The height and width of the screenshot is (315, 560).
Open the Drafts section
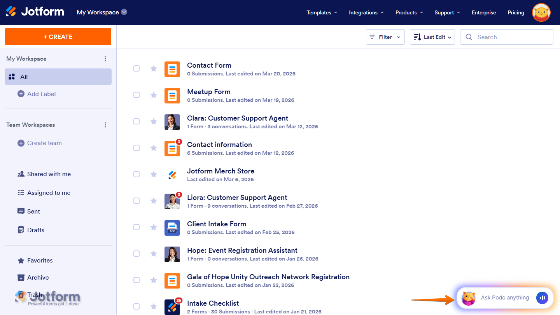click(x=35, y=230)
